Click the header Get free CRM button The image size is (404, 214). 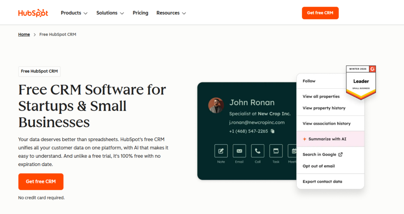pos(320,13)
